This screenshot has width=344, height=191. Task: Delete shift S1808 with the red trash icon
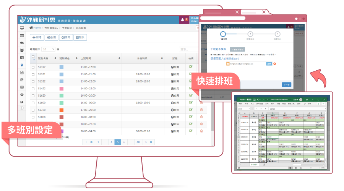(201, 117)
